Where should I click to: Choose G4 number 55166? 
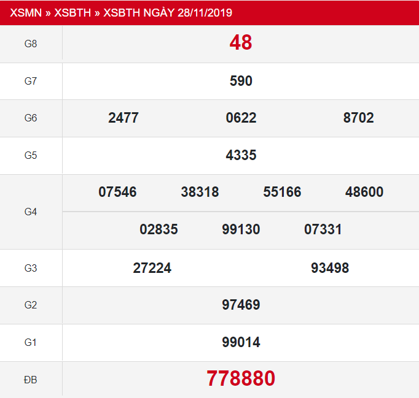point(282,192)
